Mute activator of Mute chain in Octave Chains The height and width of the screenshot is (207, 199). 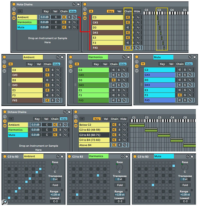tap(55, 135)
